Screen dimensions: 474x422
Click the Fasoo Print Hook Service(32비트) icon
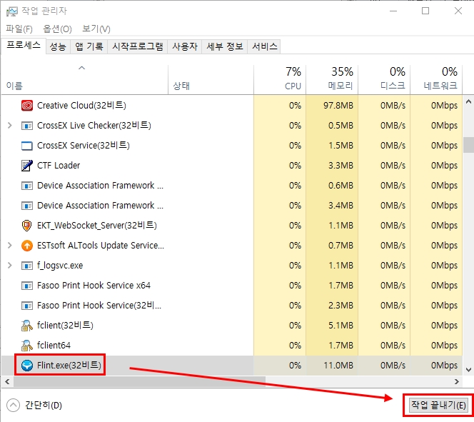coord(27,306)
